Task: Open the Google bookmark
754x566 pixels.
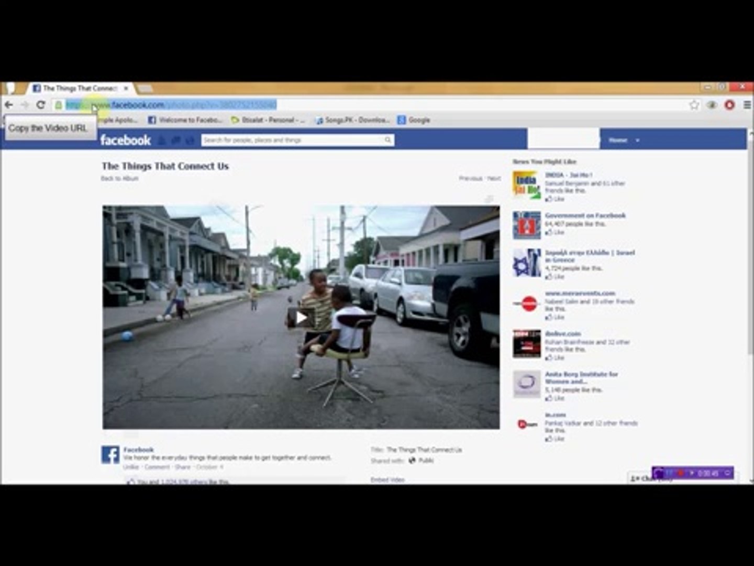Action: [414, 120]
